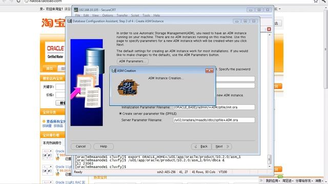The image size is (328, 184).
Task: Open the Transfer menu in SecureCRT
Action: pos(122,15)
